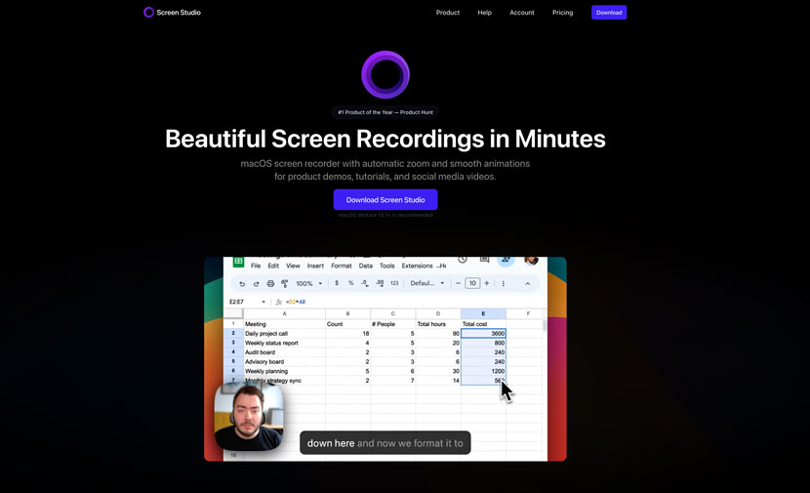Open the comments icon in Sheets

pyautogui.click(x=484, y=260)
